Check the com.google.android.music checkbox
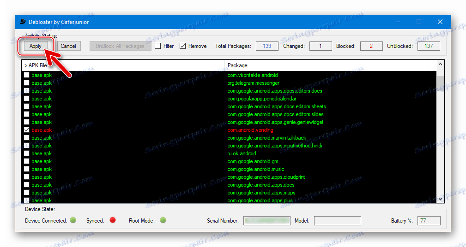Screen dimensions: 466x247 point(26,169)
